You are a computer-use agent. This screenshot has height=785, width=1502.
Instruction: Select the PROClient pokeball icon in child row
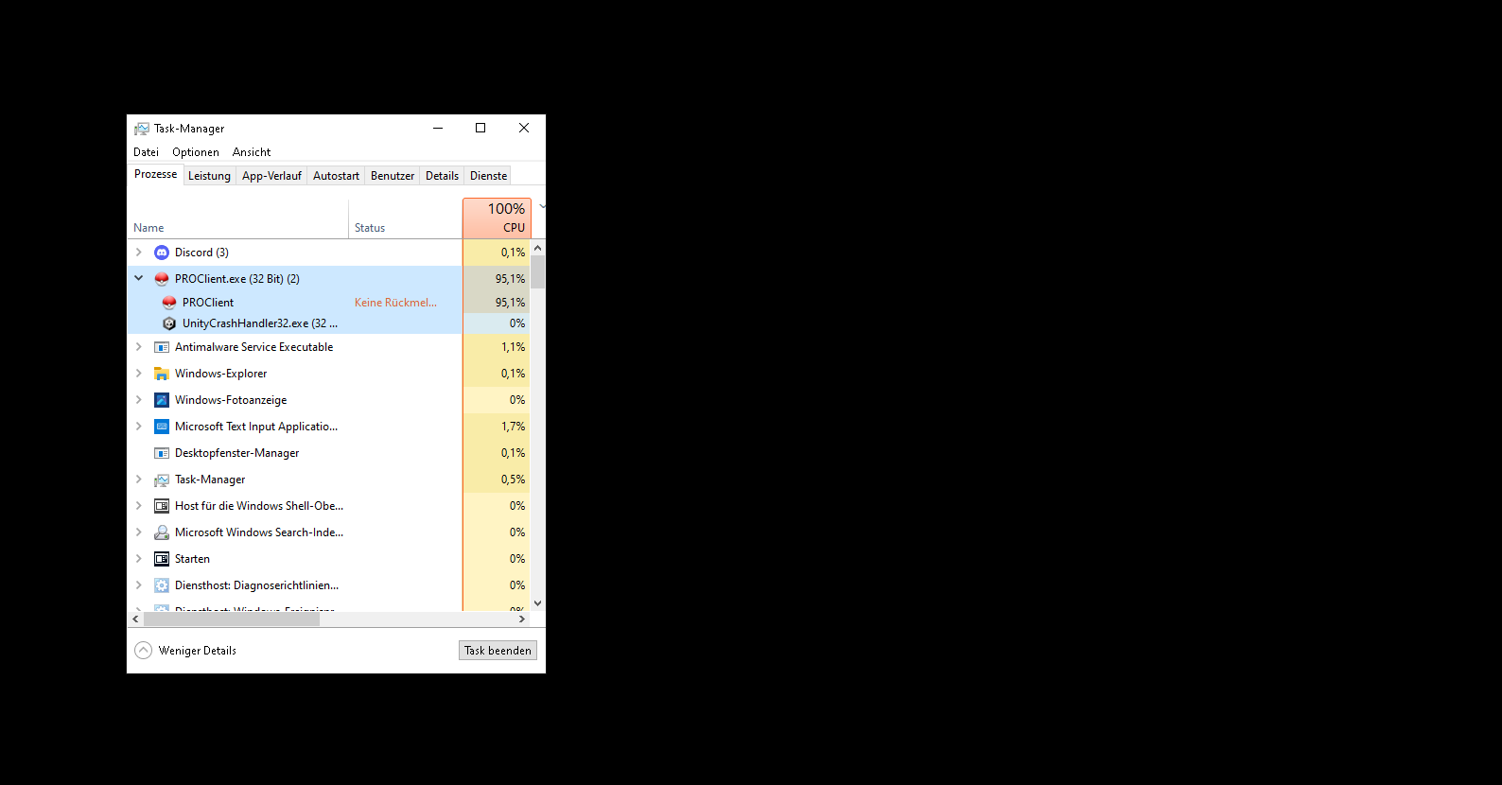pyautogui.click(x=169, y=303)
